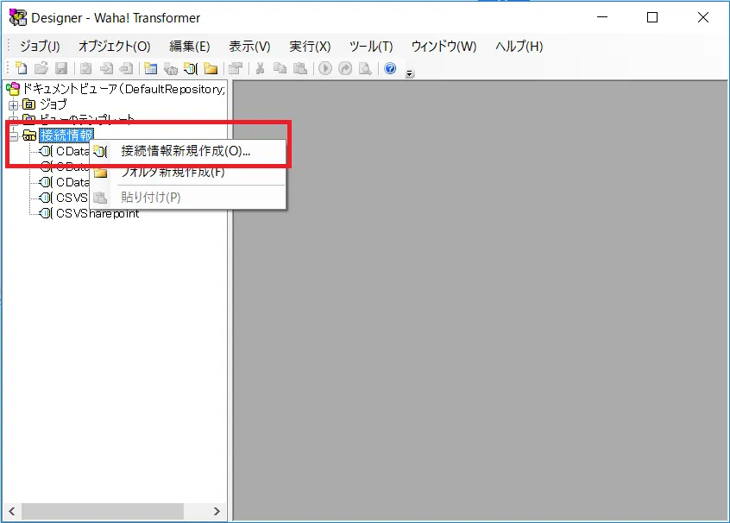Viewport: 730px width, 523px height.
Task: Click the Run play toolbar icon
Action: point(325,69)
